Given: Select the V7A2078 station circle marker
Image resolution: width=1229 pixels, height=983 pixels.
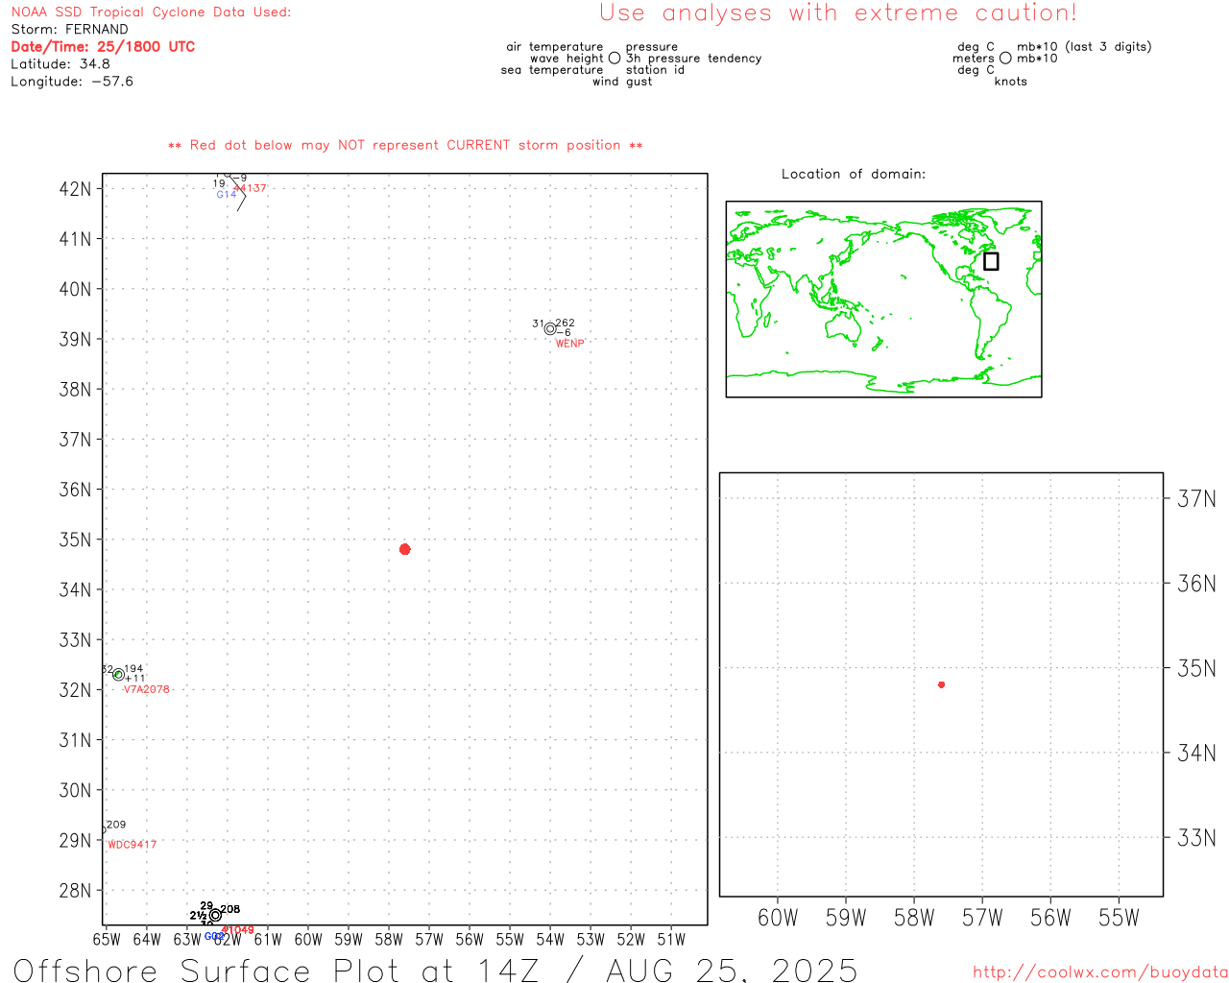Looking at the screenshot, I should [x=118, y=675].
